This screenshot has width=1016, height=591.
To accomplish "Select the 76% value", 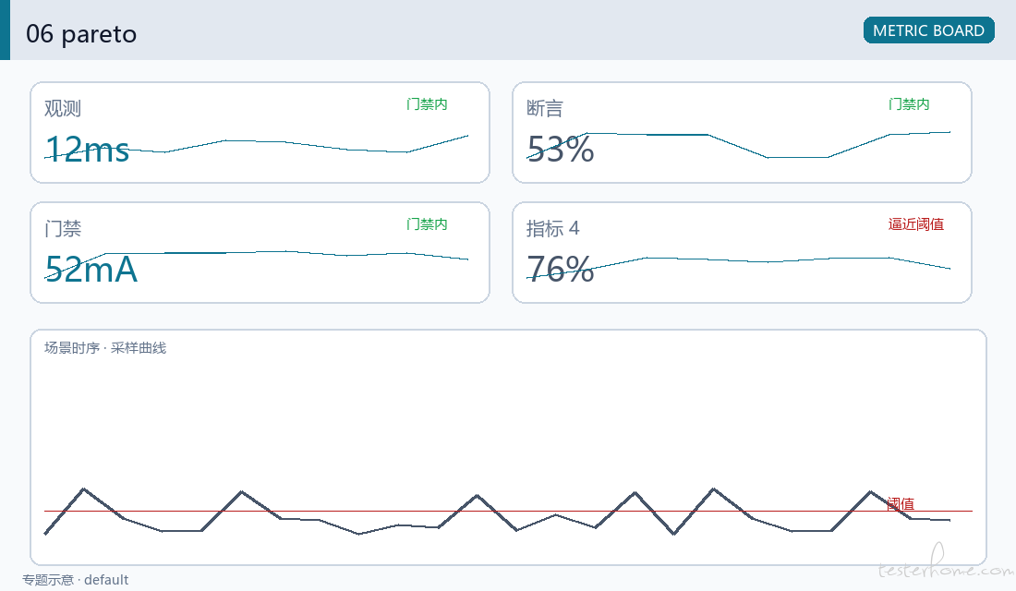I will click(561, 270).
